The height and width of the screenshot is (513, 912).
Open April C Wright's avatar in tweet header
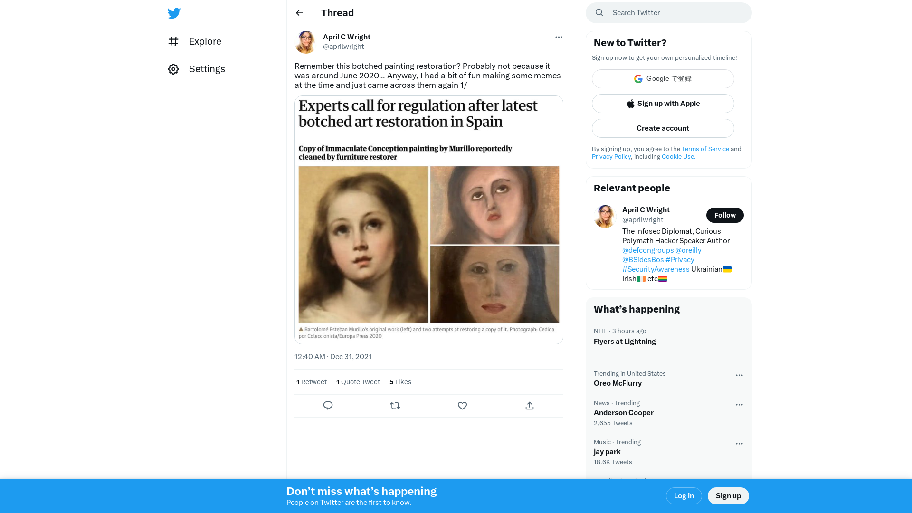[306, 42]
